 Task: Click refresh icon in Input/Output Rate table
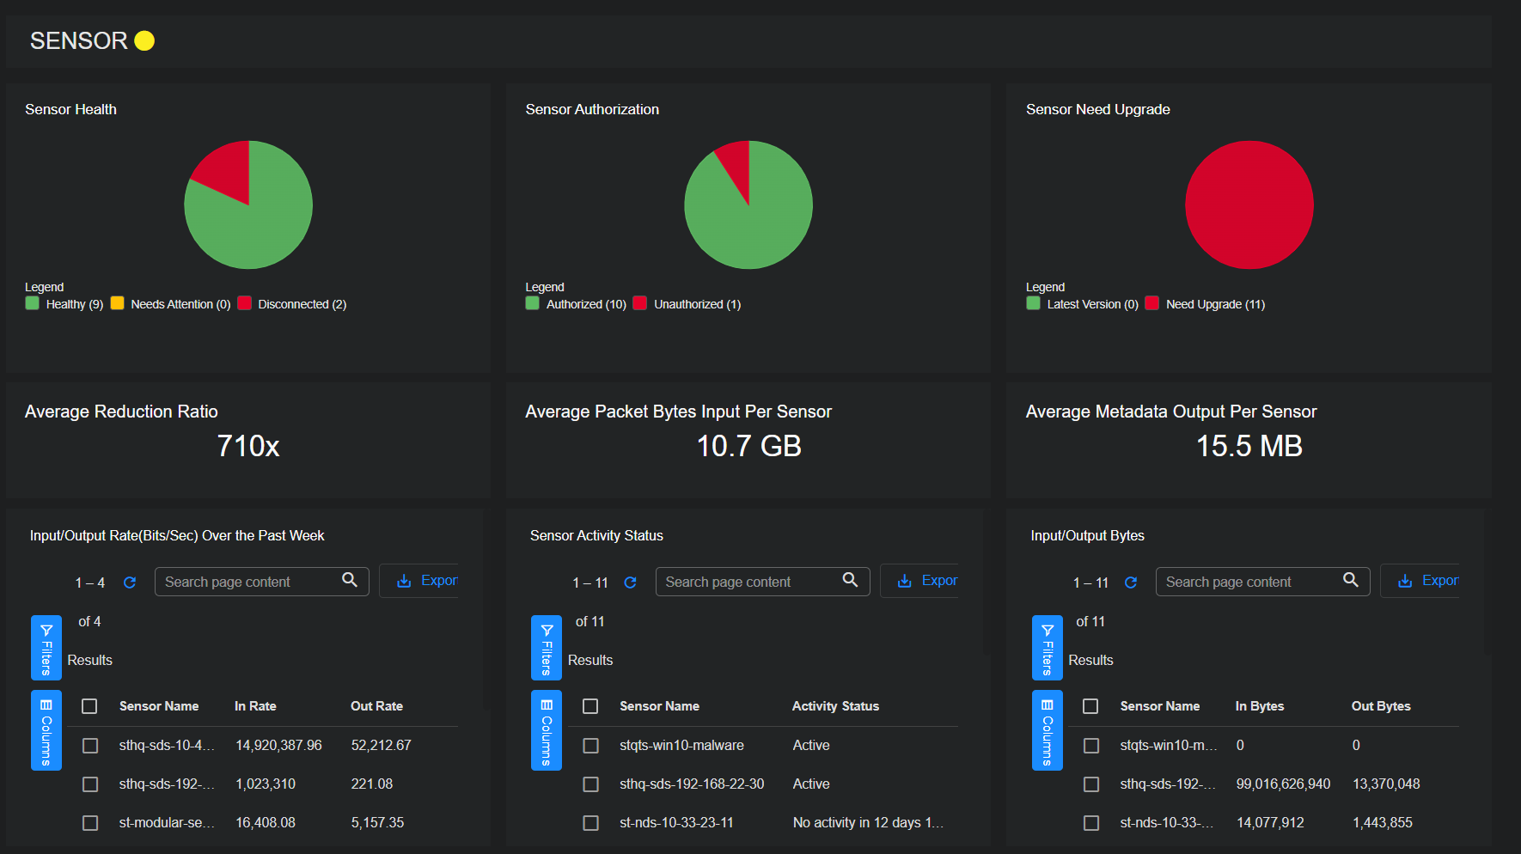point(130,583)
